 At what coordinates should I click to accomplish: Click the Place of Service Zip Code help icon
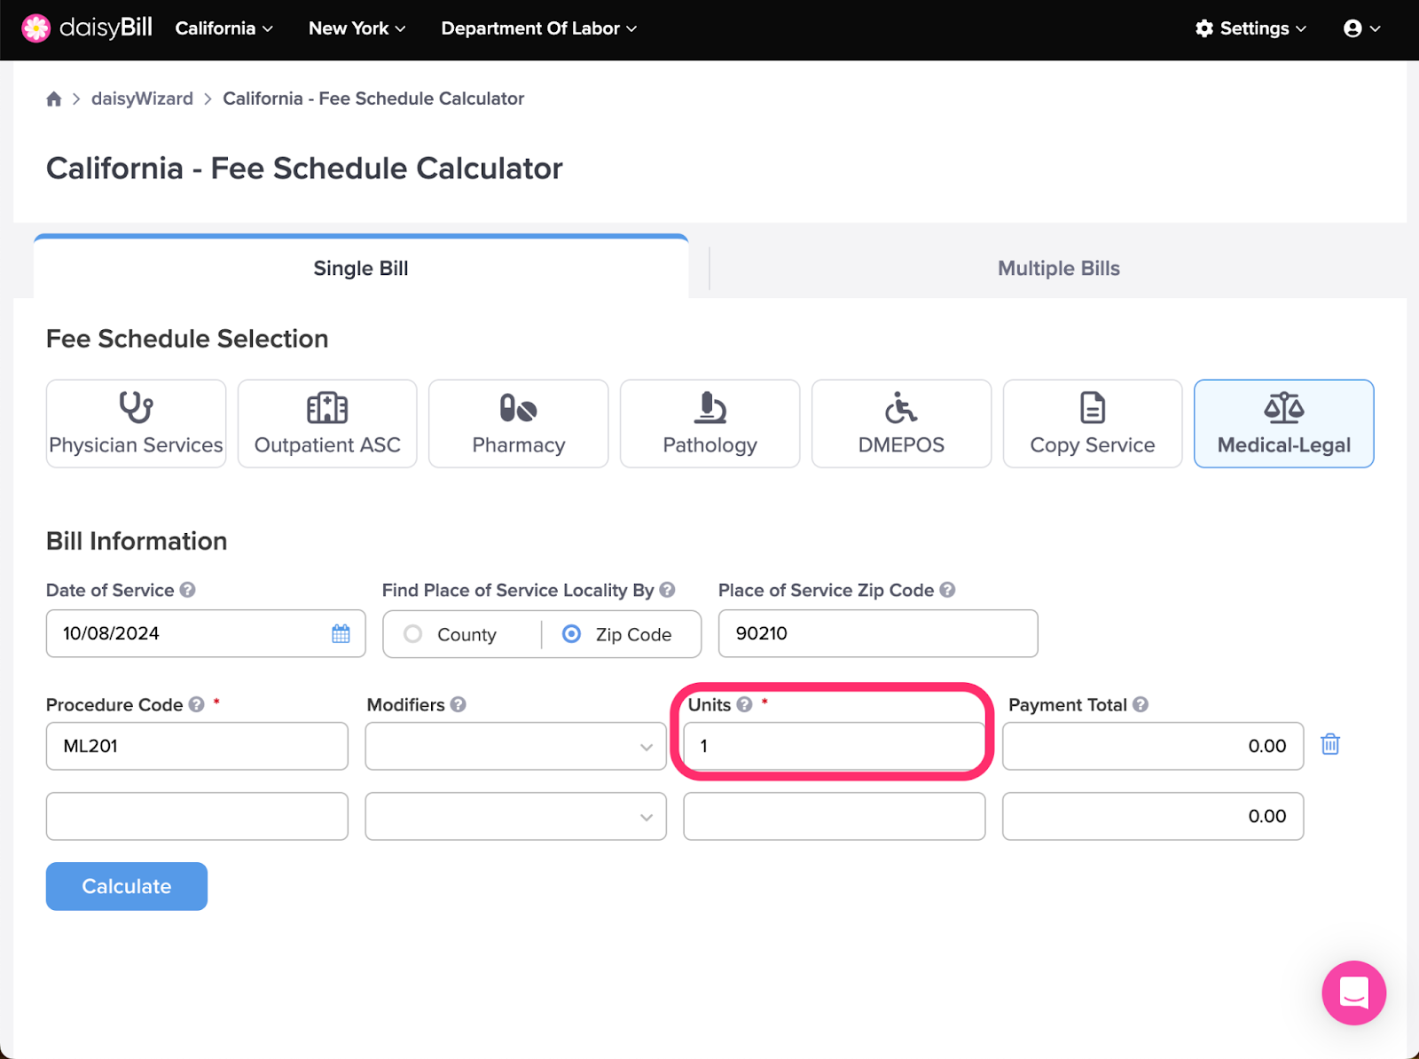coord(947,590)
